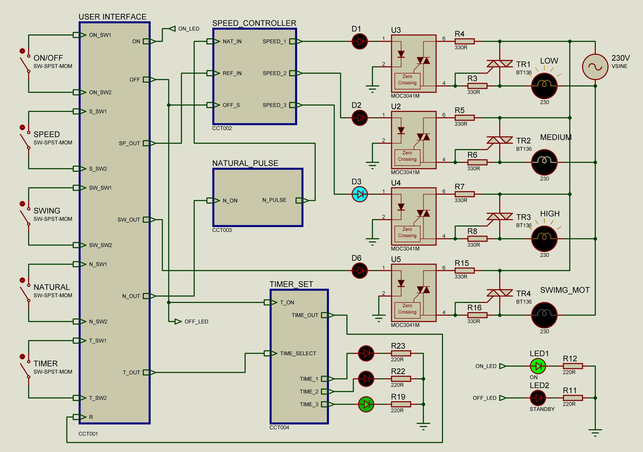Select the cyan diode D3
This screenshot has height=452, width=643.
pyautogui.click(x=360, y=194)
